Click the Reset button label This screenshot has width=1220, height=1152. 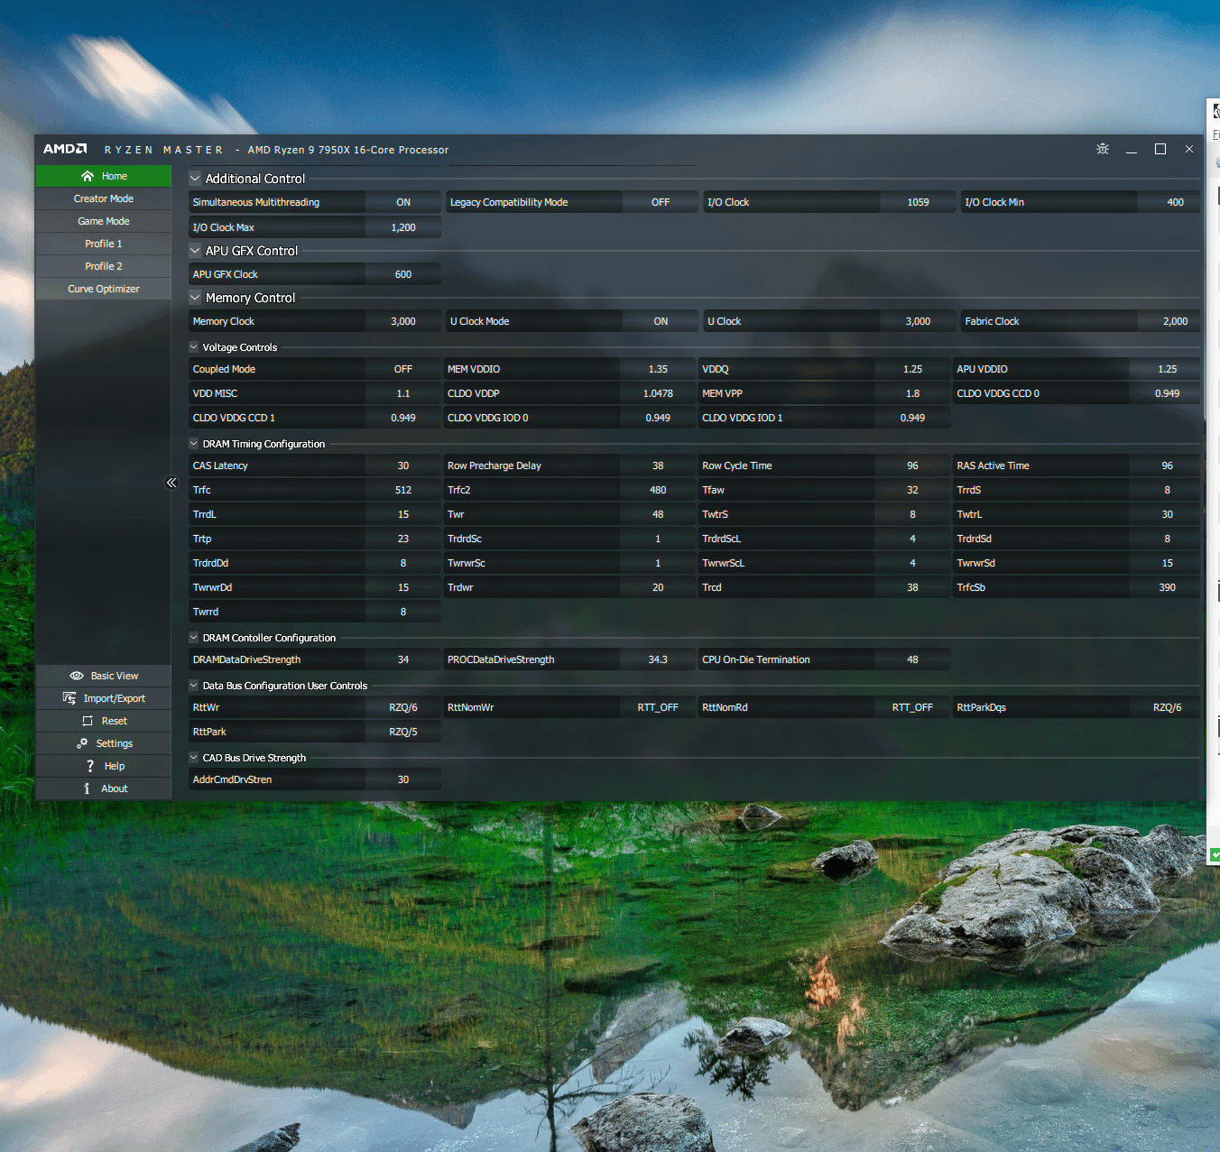click(x=115, y=721)
